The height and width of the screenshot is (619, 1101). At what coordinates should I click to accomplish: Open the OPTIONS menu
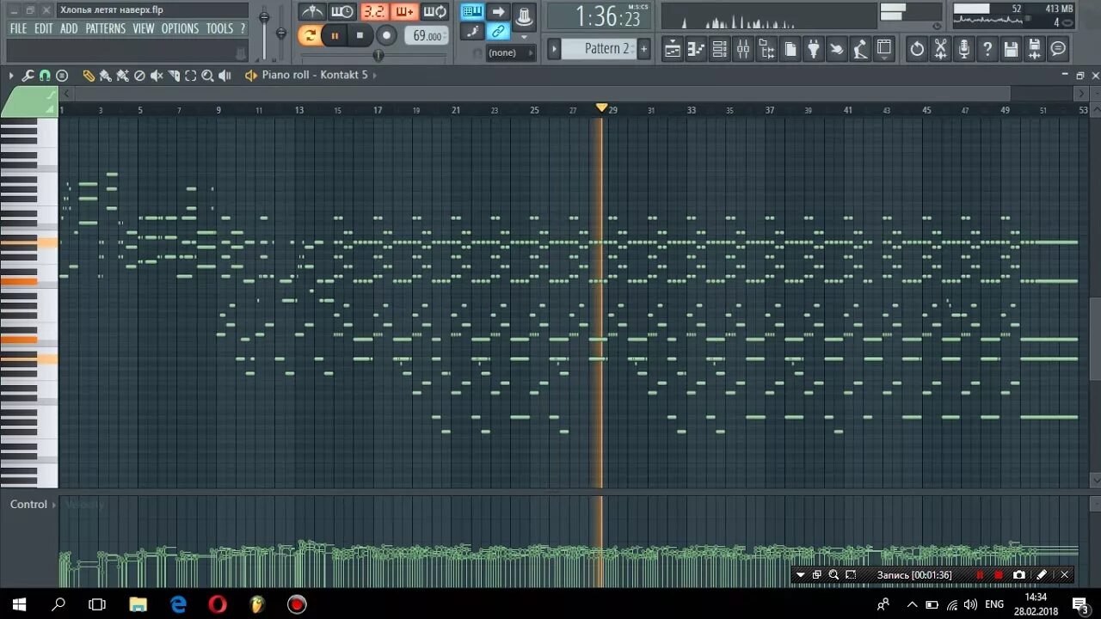click(181, 28)
